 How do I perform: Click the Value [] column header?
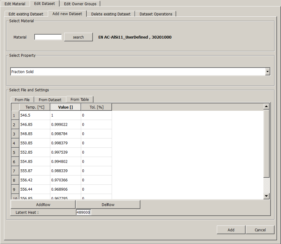click(65, 107)
